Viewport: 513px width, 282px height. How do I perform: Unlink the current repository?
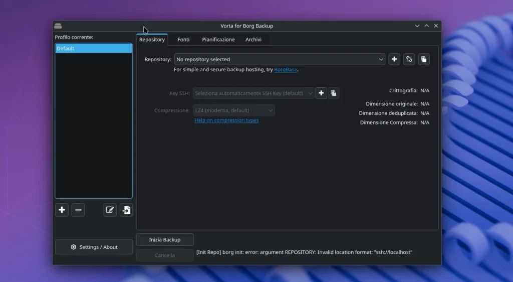[x=409, y=59]
